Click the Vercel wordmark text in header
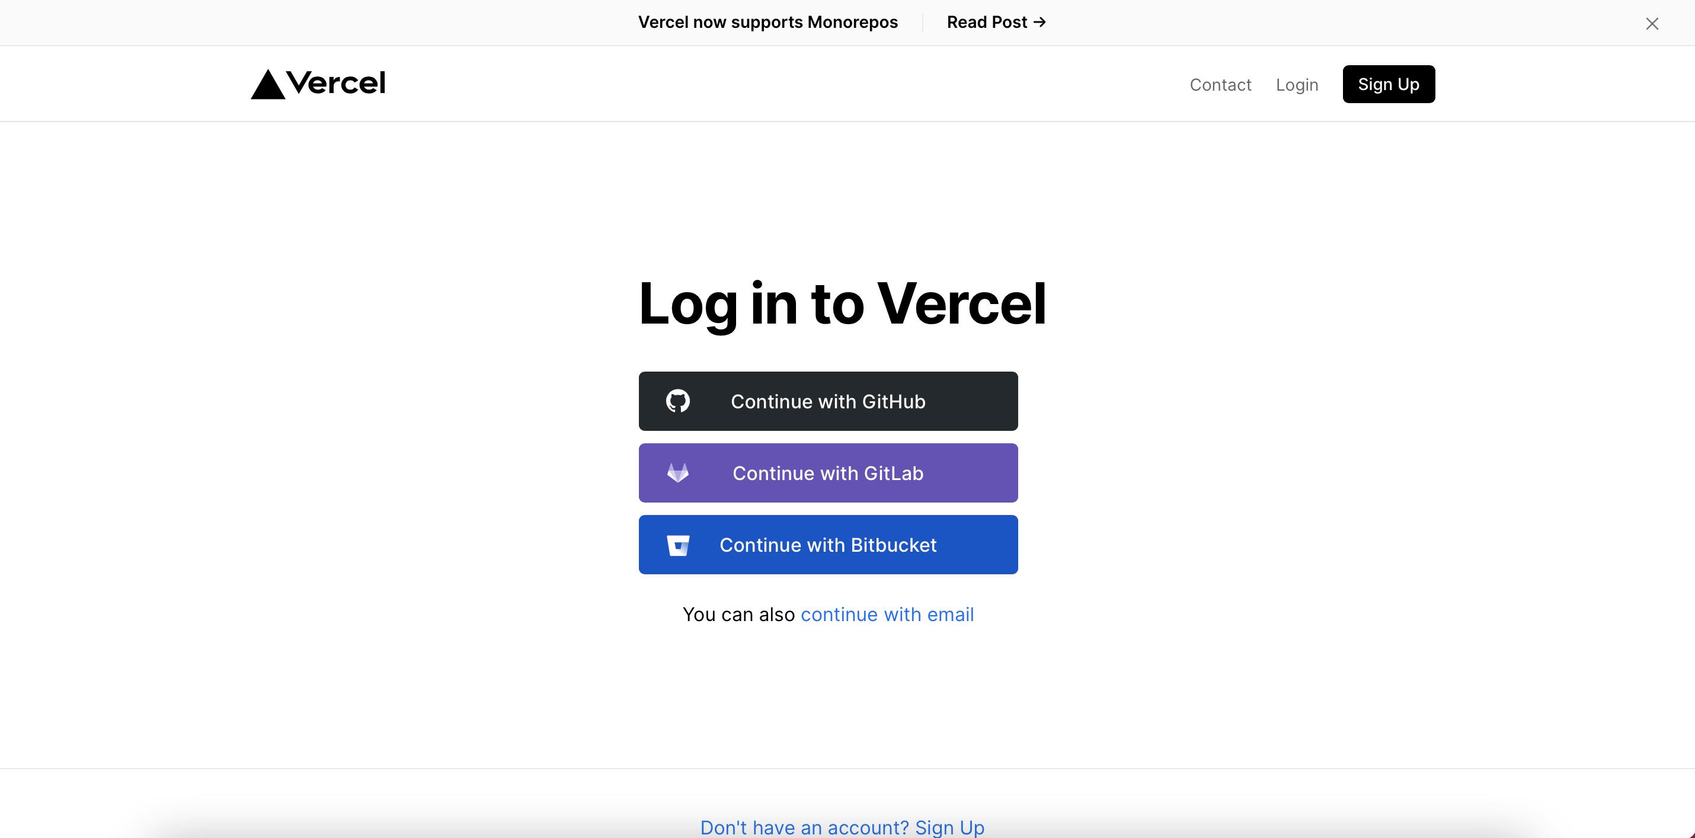1695x838 pixels. click(x=336, y=84)
